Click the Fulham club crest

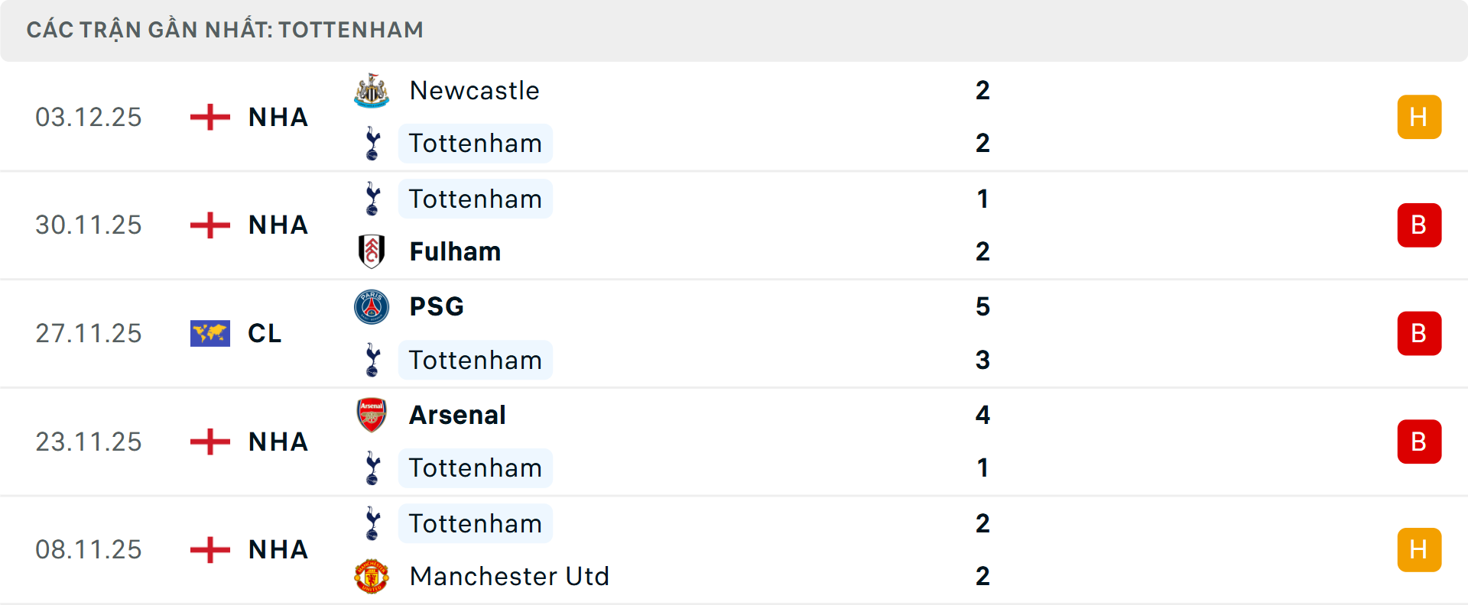372,251
